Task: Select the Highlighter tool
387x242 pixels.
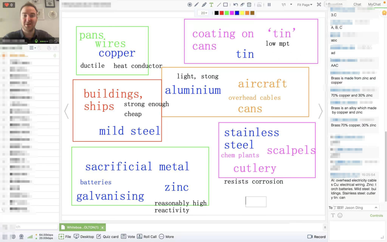Action: [x=204, y=5]
